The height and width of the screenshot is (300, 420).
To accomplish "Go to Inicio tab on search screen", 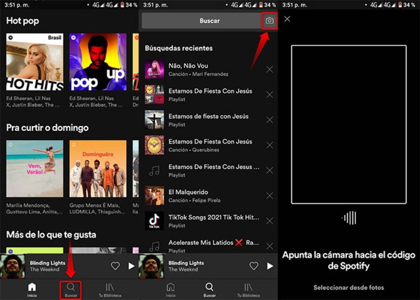I will 170,290.
